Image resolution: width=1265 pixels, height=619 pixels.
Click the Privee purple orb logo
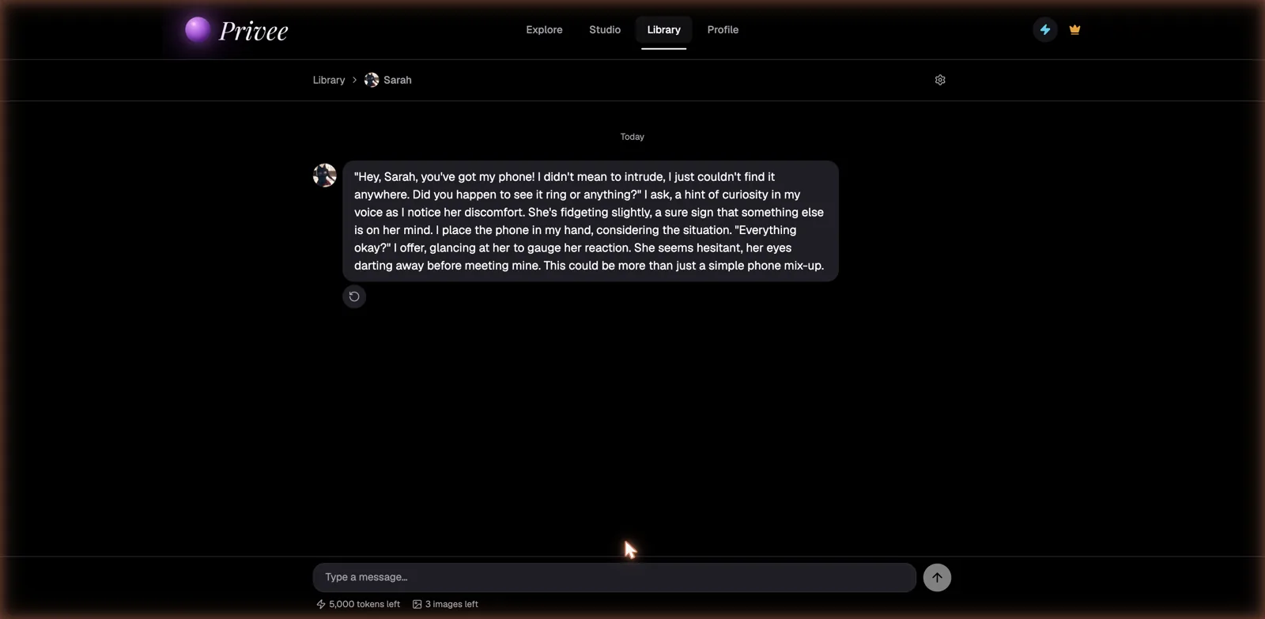198,29
